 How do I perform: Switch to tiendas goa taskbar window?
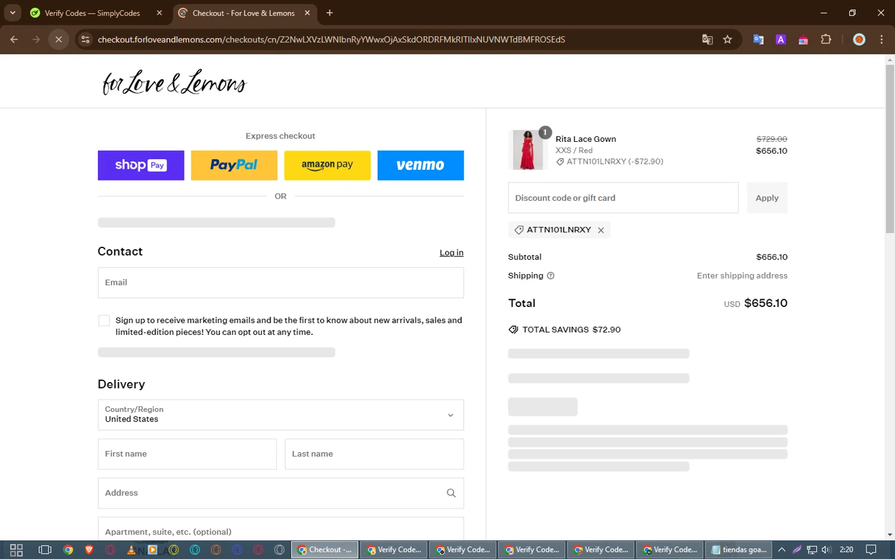tap(739, 549)
